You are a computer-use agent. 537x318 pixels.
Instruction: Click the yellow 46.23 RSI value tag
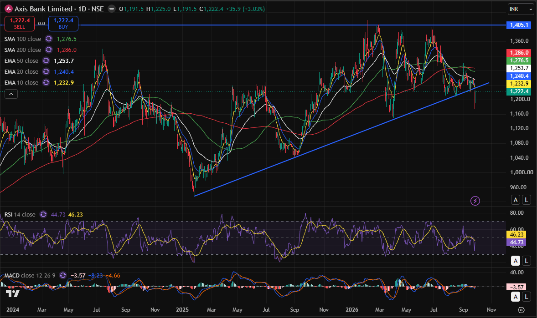tap(516, 235)
